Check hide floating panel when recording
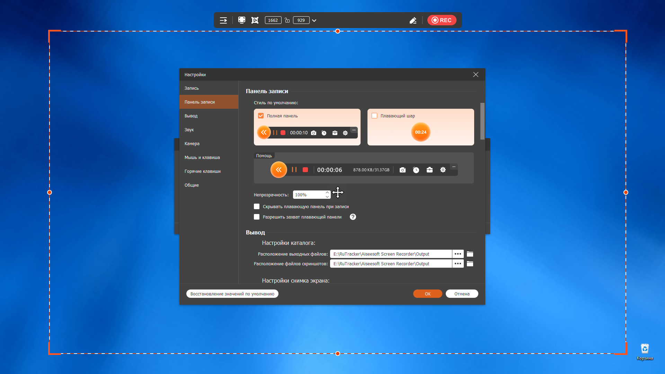 [257, 206]
